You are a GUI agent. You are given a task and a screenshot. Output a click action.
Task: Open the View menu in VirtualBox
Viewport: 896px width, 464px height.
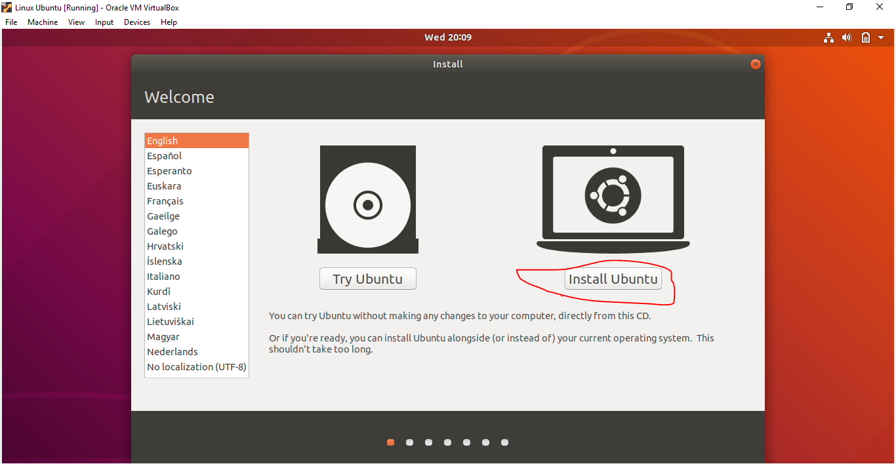(77, 22)
